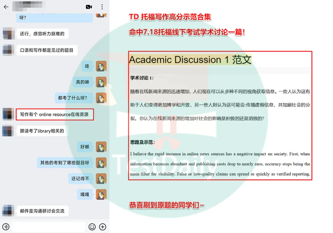Select the message '还行，感觉听力挺难的'
This screenshot has width=333, height=233.
(42, 34)
